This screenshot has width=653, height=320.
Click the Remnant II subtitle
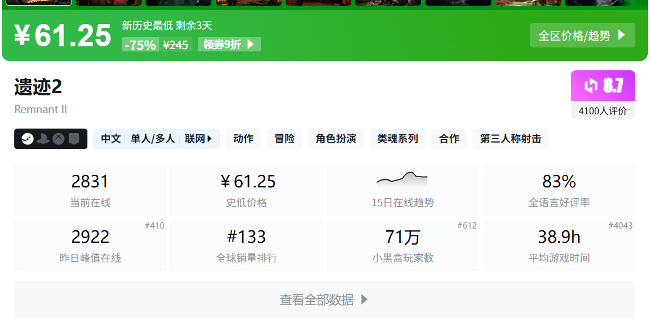(41, 110)
